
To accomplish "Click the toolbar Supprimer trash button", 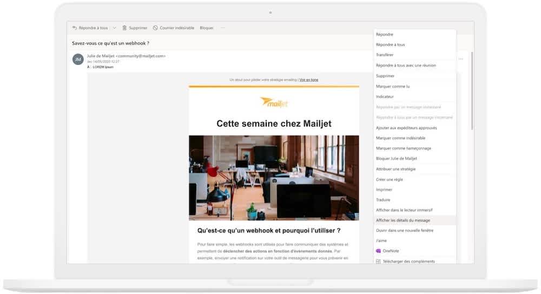I will (135, 28).
